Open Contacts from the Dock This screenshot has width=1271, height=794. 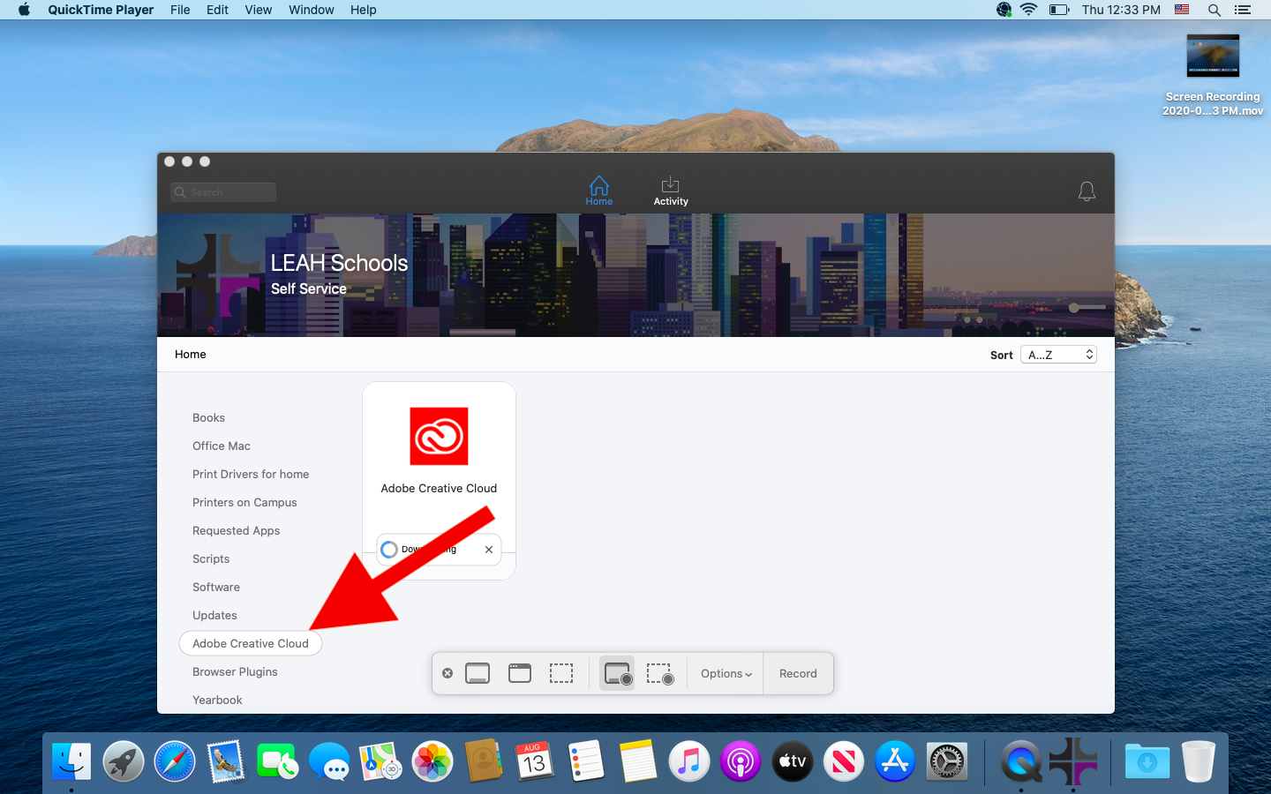click(x=484, y=761)
